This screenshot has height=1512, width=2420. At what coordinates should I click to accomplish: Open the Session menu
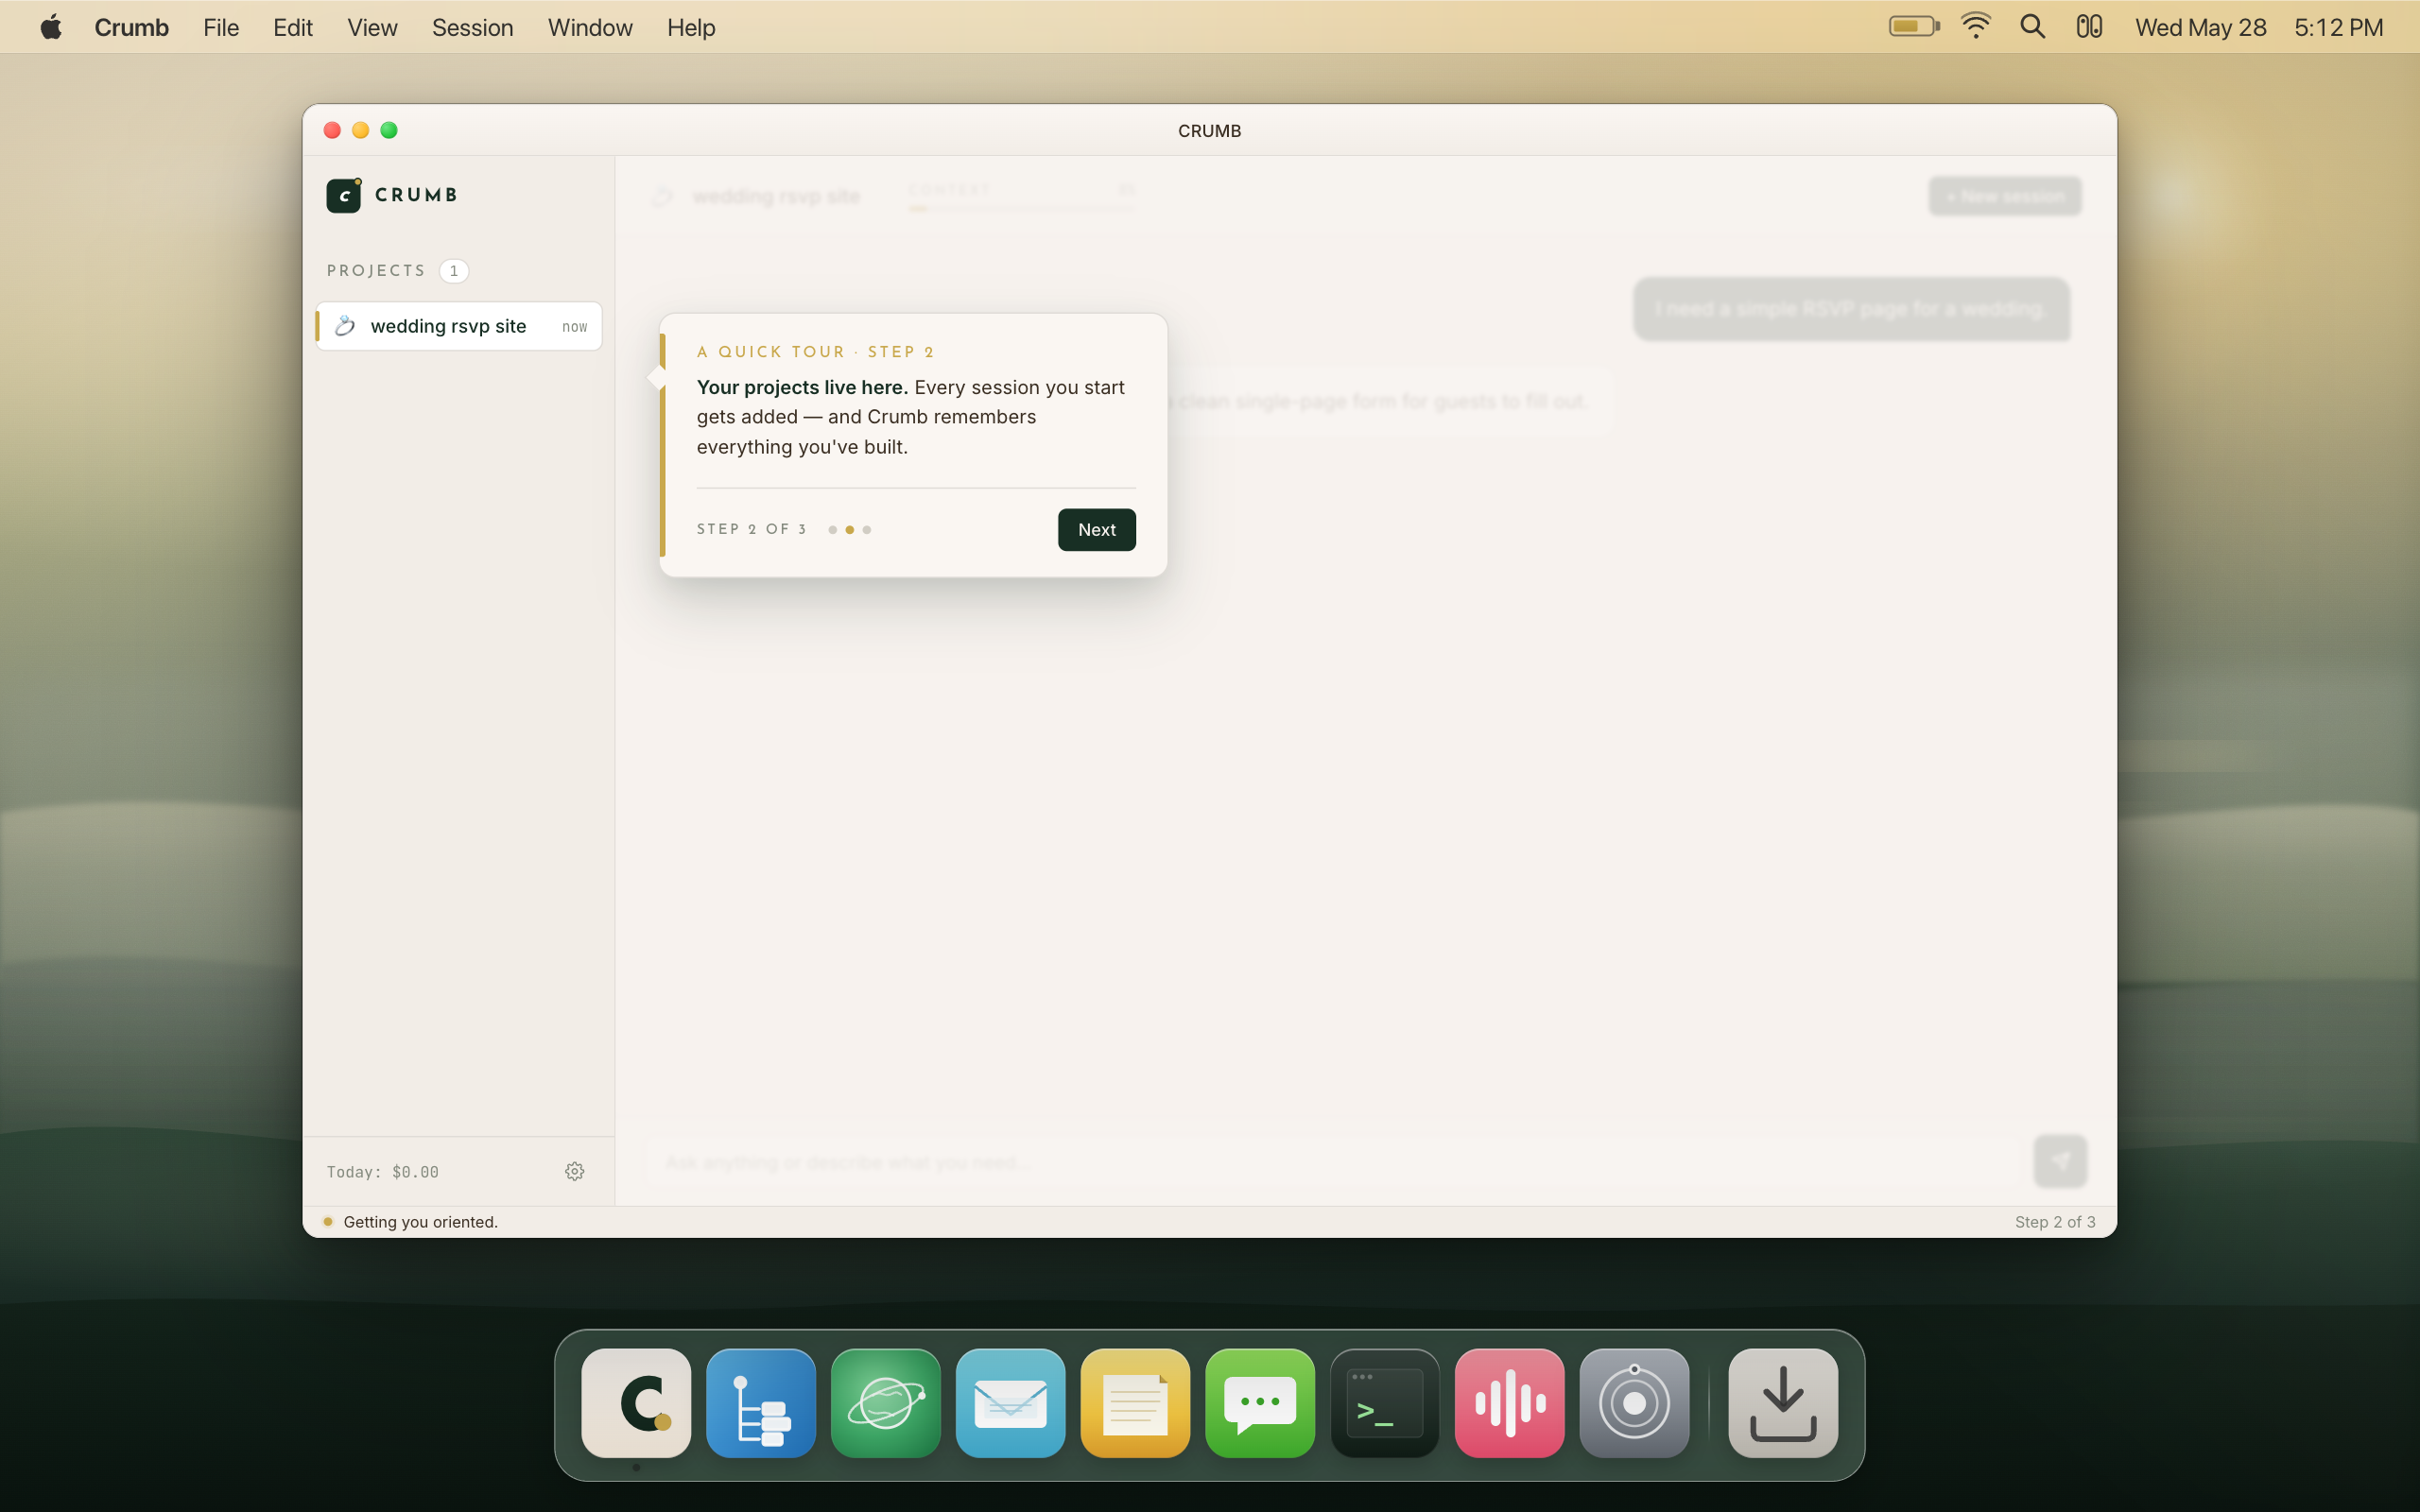pyautogui.click(x=472, y=27)
